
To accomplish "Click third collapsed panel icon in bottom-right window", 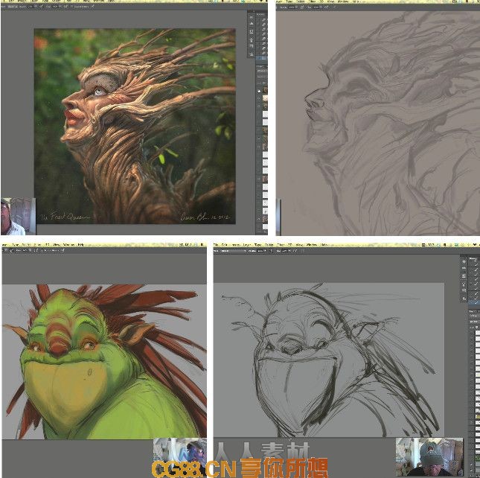I will (464, 275).
